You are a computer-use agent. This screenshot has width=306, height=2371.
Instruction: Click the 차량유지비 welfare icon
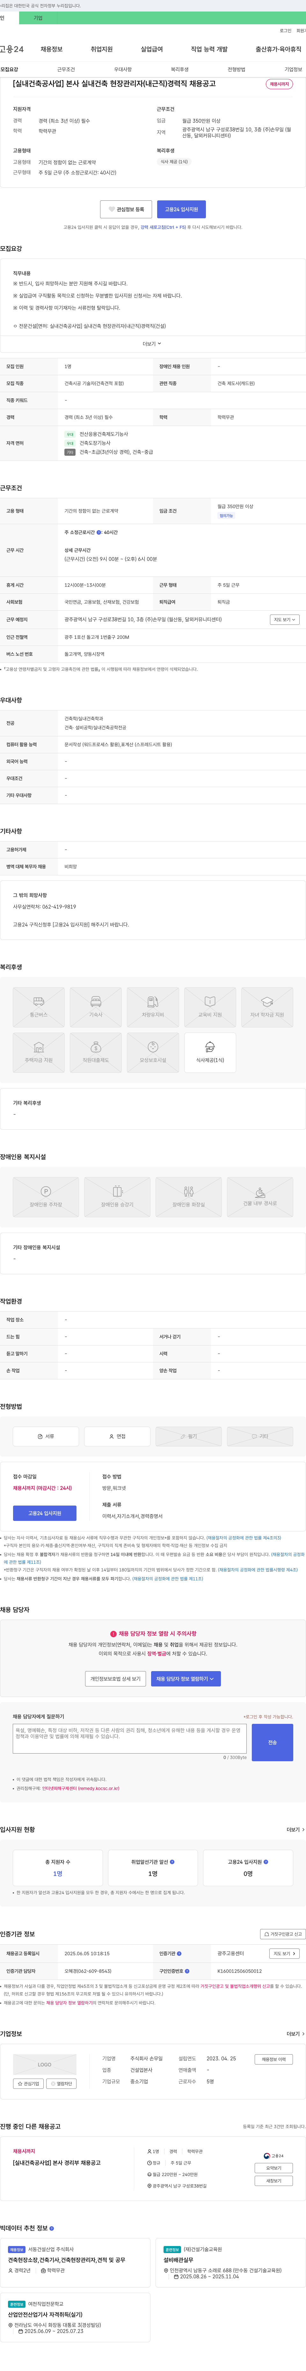pos(153,1007)
